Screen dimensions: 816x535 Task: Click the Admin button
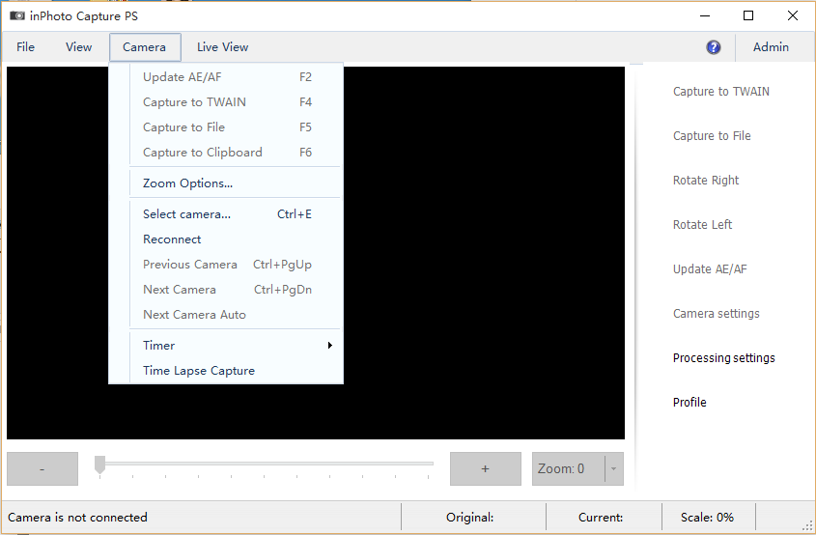[x=771, y=47]
